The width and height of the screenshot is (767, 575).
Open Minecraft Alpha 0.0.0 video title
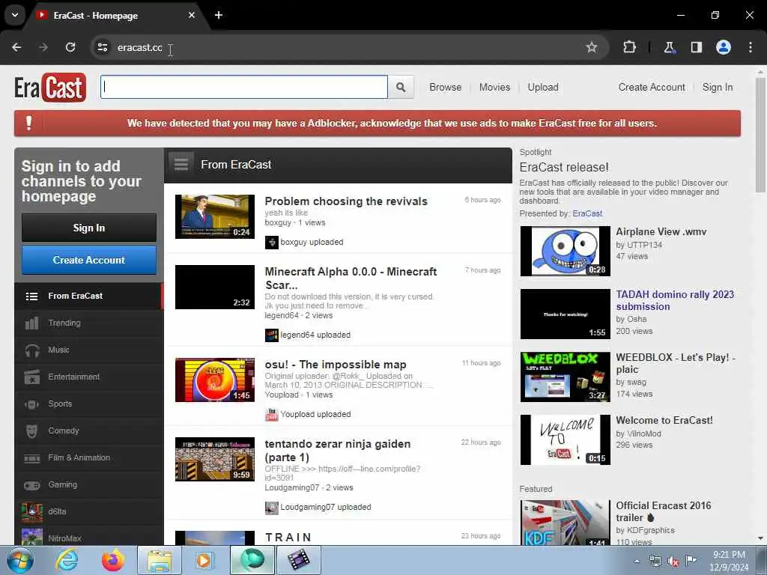tap(351, 279)
